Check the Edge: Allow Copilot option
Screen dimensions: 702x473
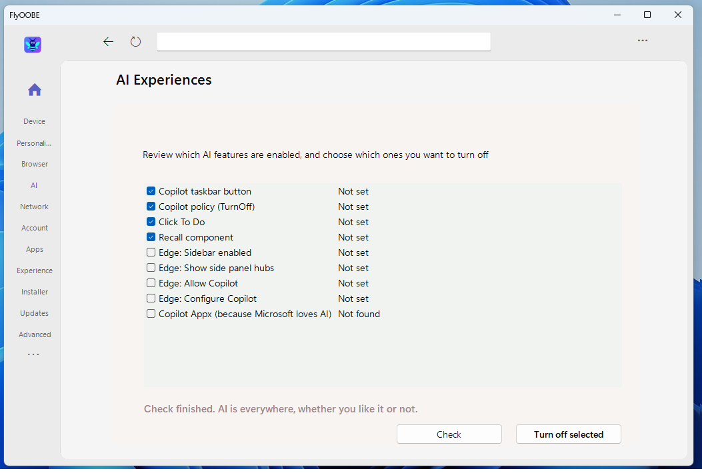click(151, 283)
